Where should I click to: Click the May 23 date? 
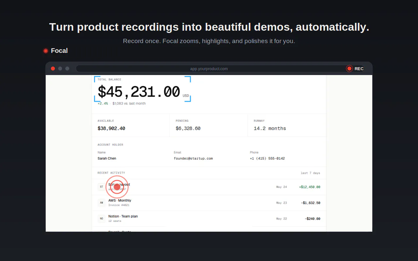pyautogui.click(x=281, y=203)
